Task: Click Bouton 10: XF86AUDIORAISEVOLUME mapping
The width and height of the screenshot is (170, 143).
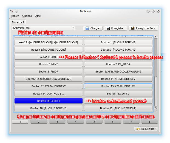Action: click(x=49, y=79)
